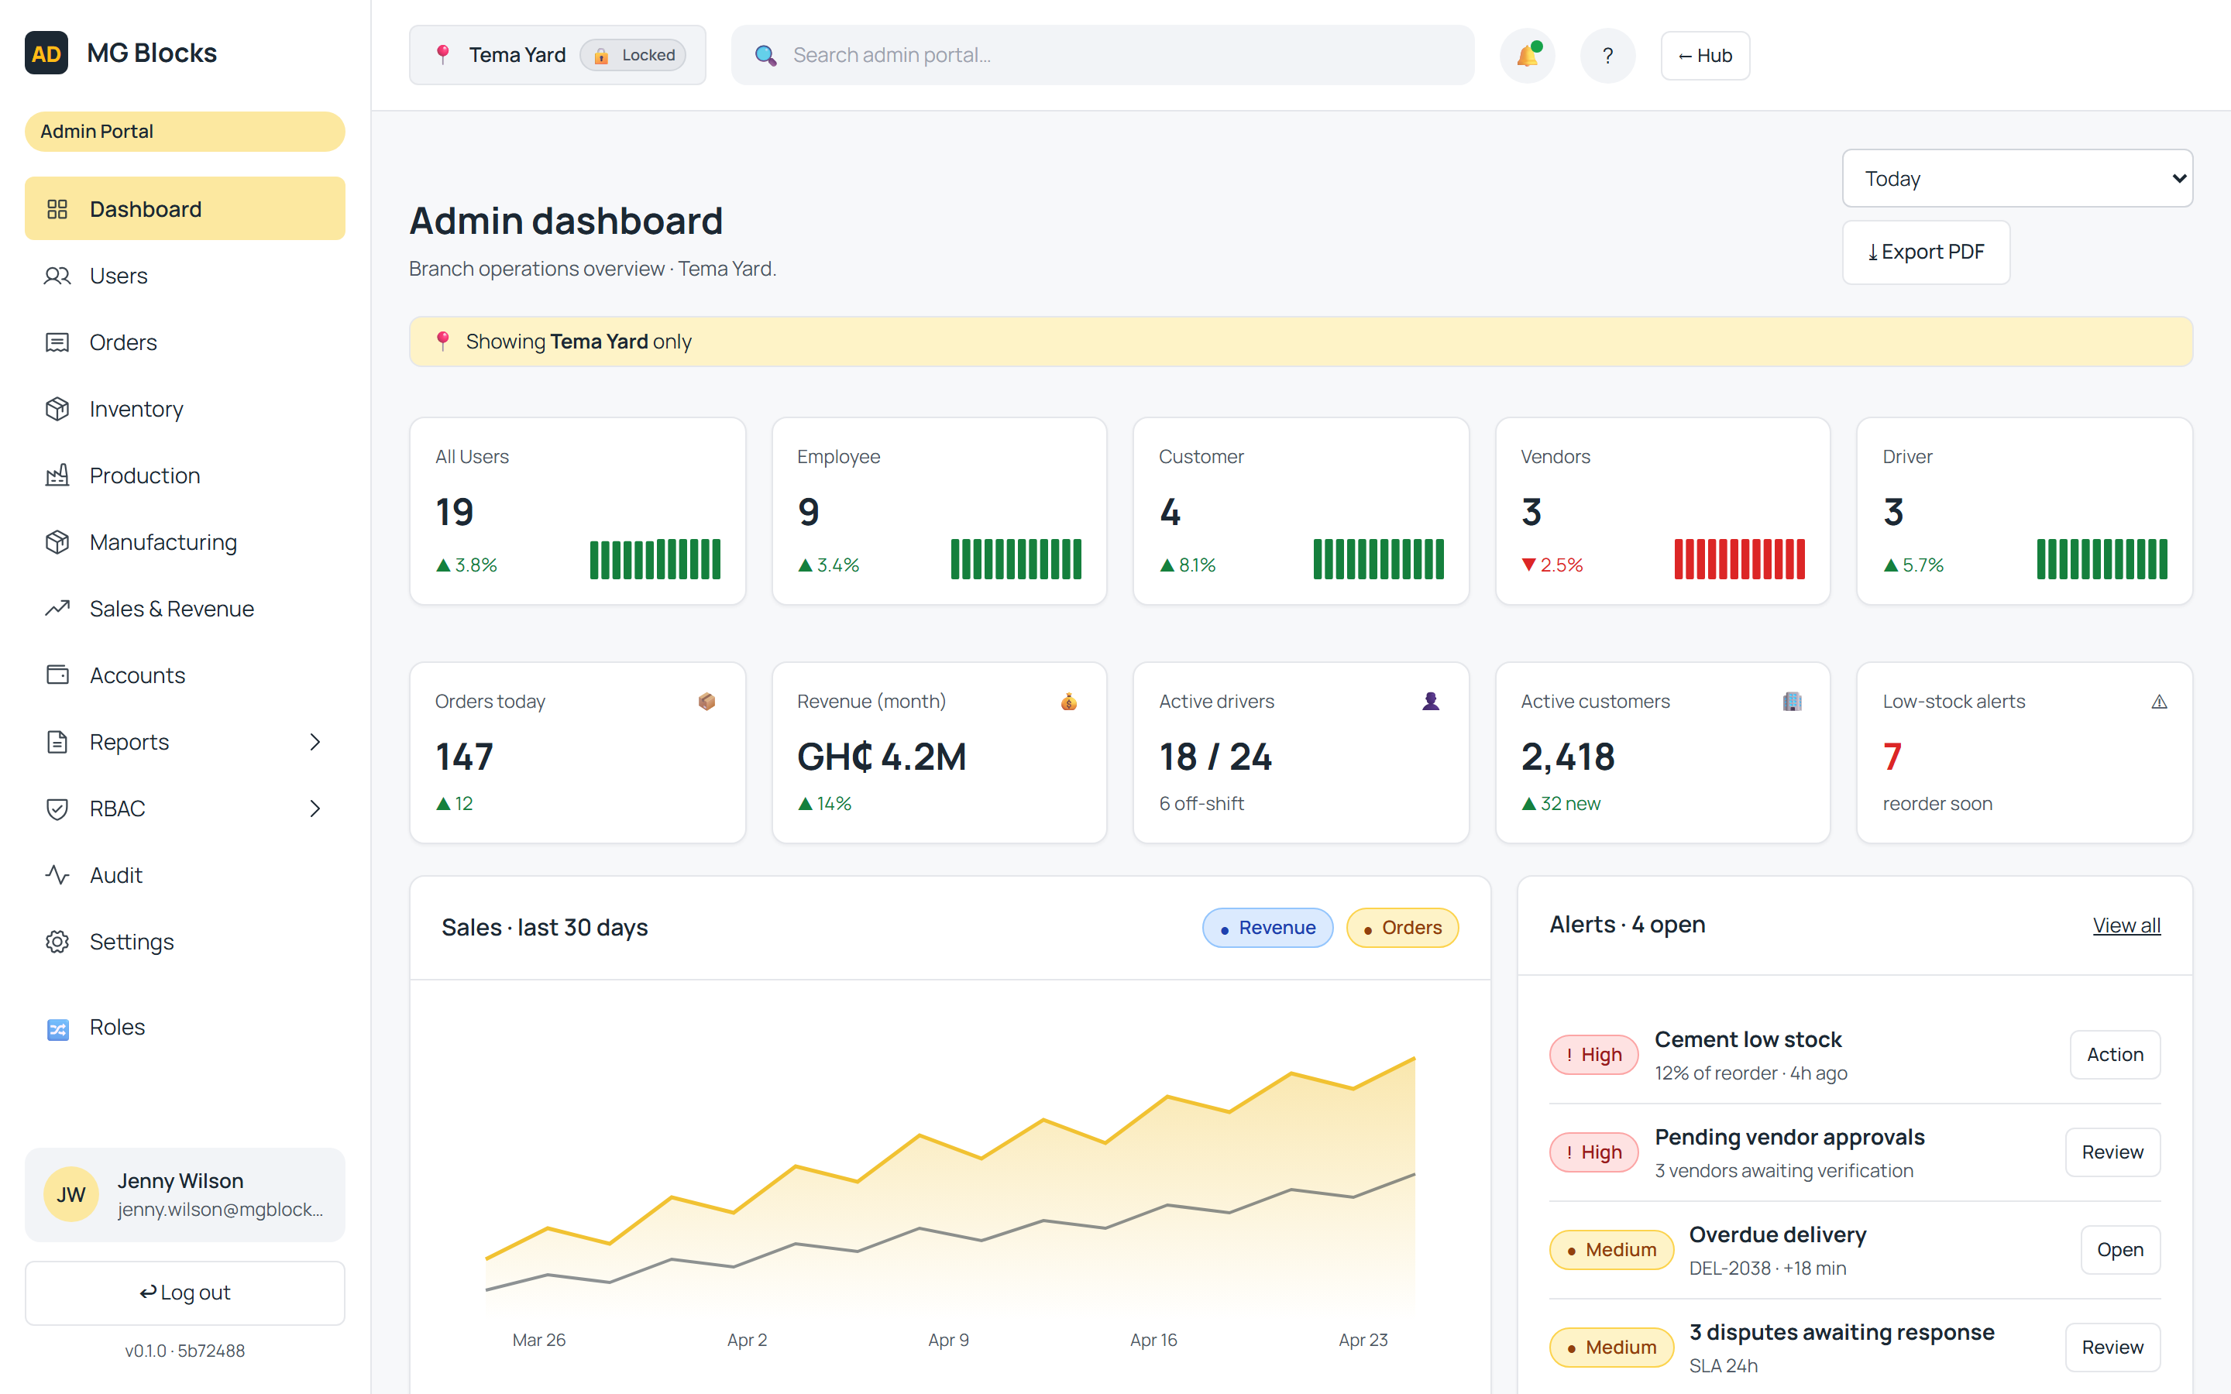Click the AD logo badge
2231x1394 pixels.
(x=46, y=53)
